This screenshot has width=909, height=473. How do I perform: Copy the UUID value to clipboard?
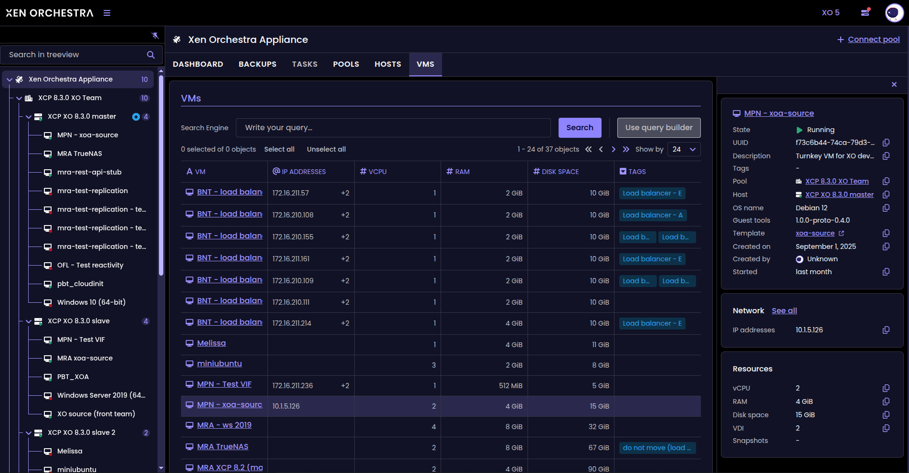pos(886,143)
